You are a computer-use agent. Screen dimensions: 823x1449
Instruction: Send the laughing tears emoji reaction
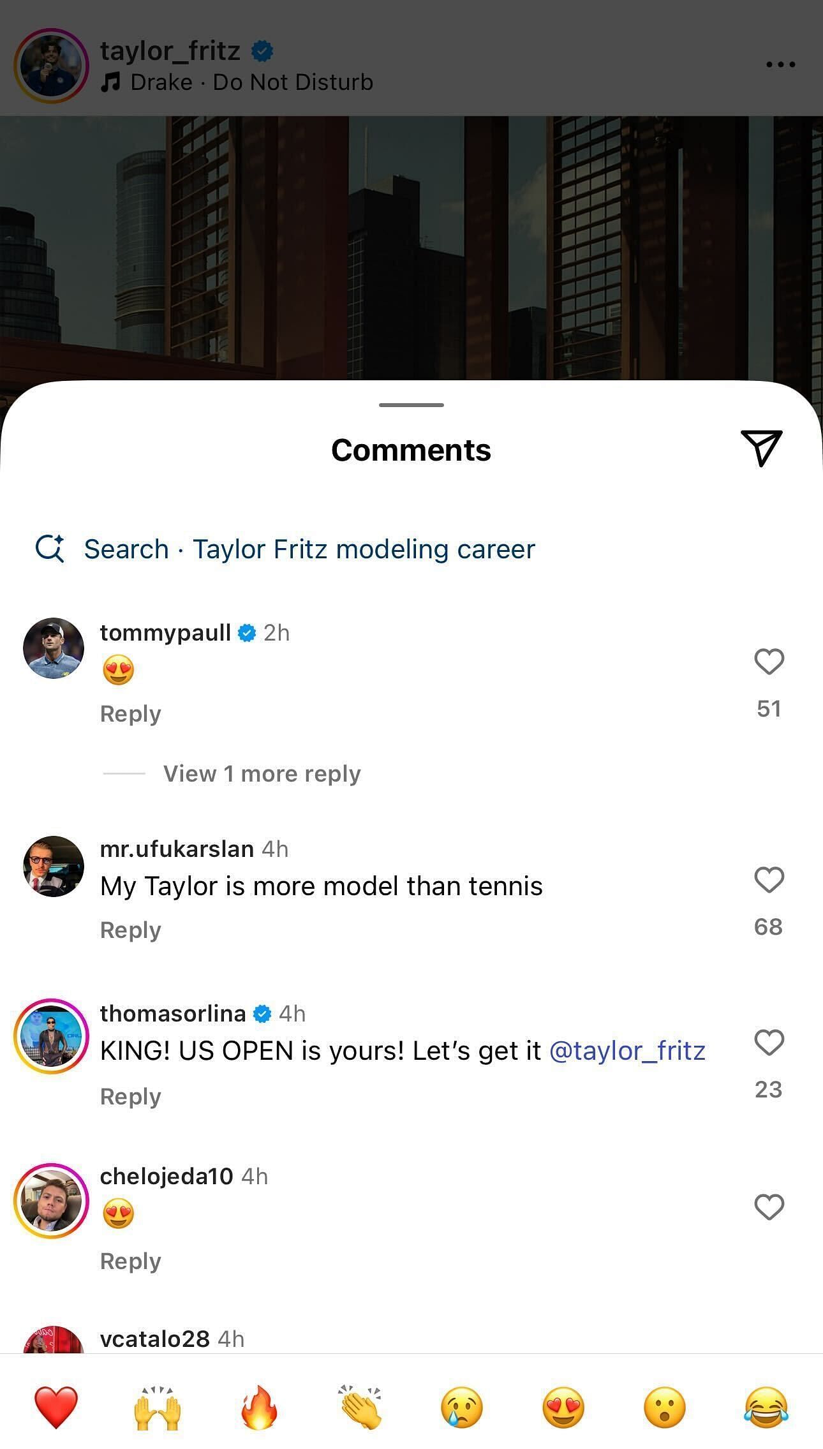coord(766,1407)
